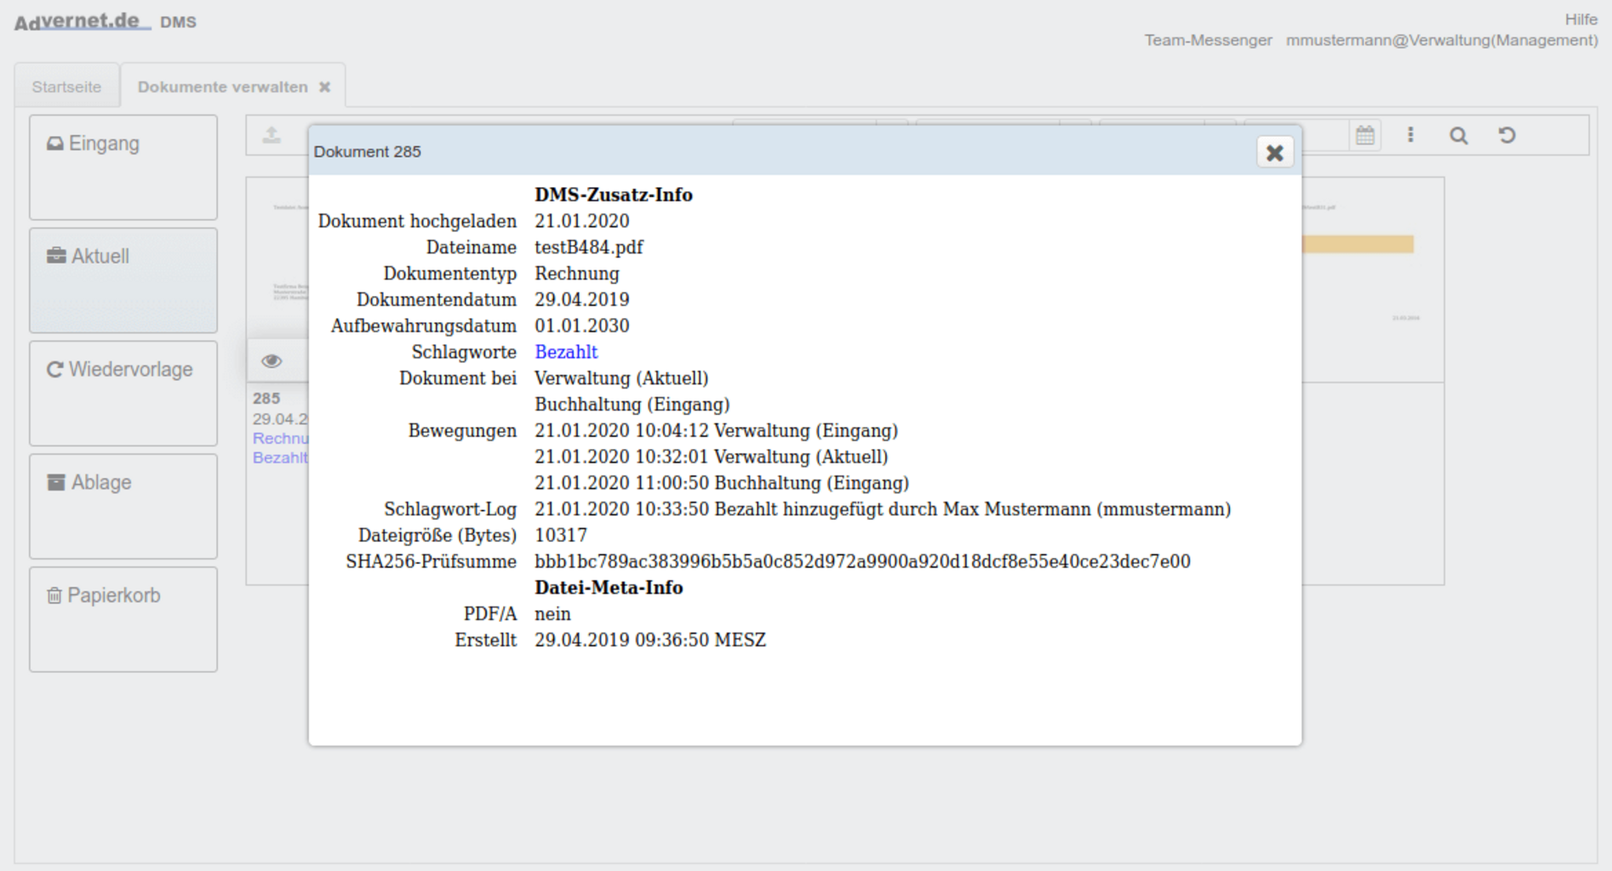Close the Dokumente verwalten tab with X
This screenshot has height=871, width=1612.
point(324,87)
